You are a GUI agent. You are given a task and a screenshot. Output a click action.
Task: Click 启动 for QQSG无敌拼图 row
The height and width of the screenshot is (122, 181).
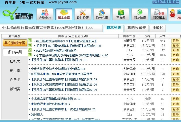click(176, 50)
